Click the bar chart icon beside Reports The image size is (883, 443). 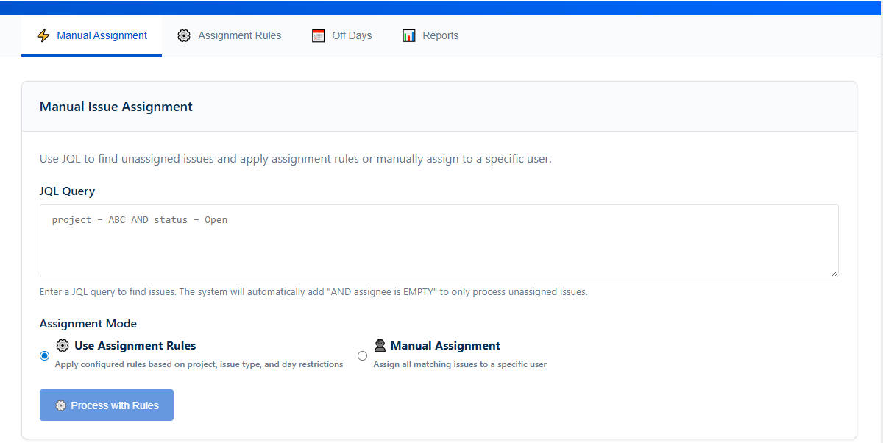click(409, 35)
